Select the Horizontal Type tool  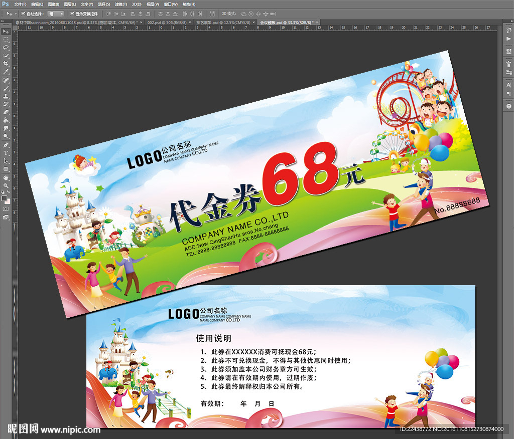(x=6, y=153)
